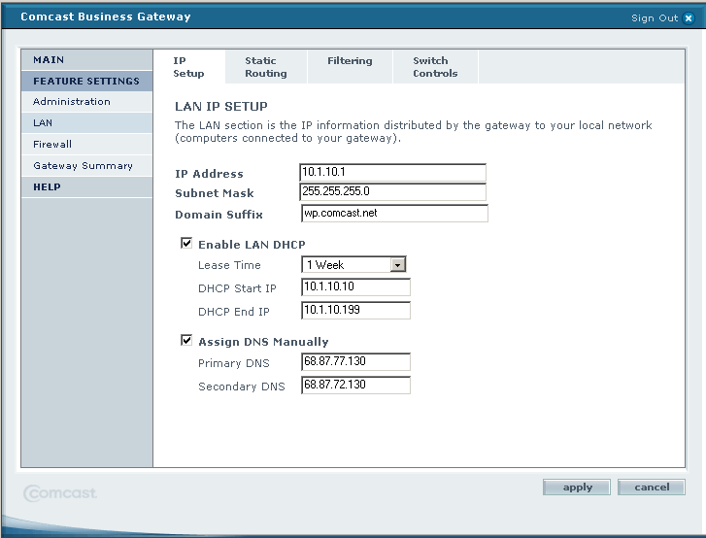
Task: Open the Firewall sidebar item
Action: [86, 144]
